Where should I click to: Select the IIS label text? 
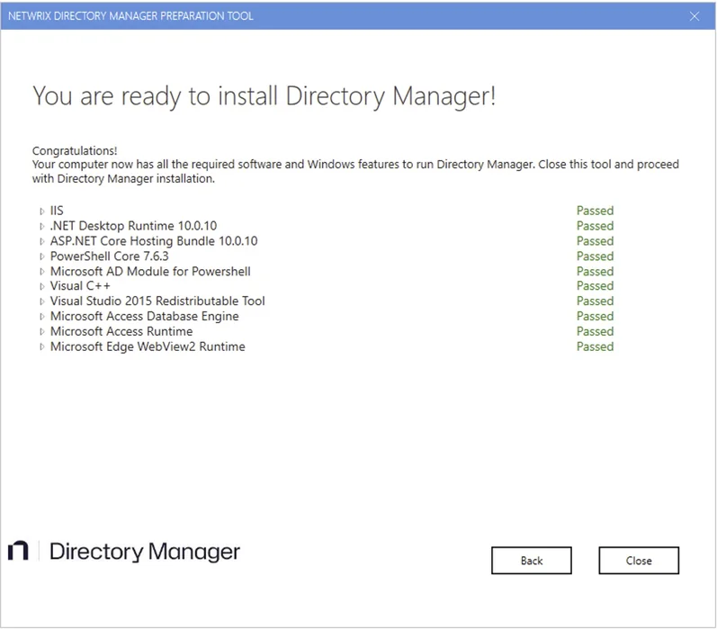57,211
